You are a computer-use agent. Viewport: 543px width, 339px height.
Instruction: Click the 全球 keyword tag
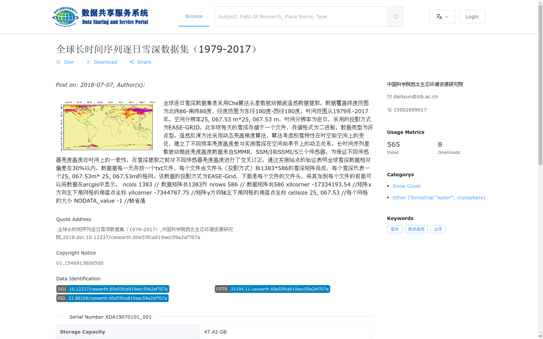click(438, 229)
